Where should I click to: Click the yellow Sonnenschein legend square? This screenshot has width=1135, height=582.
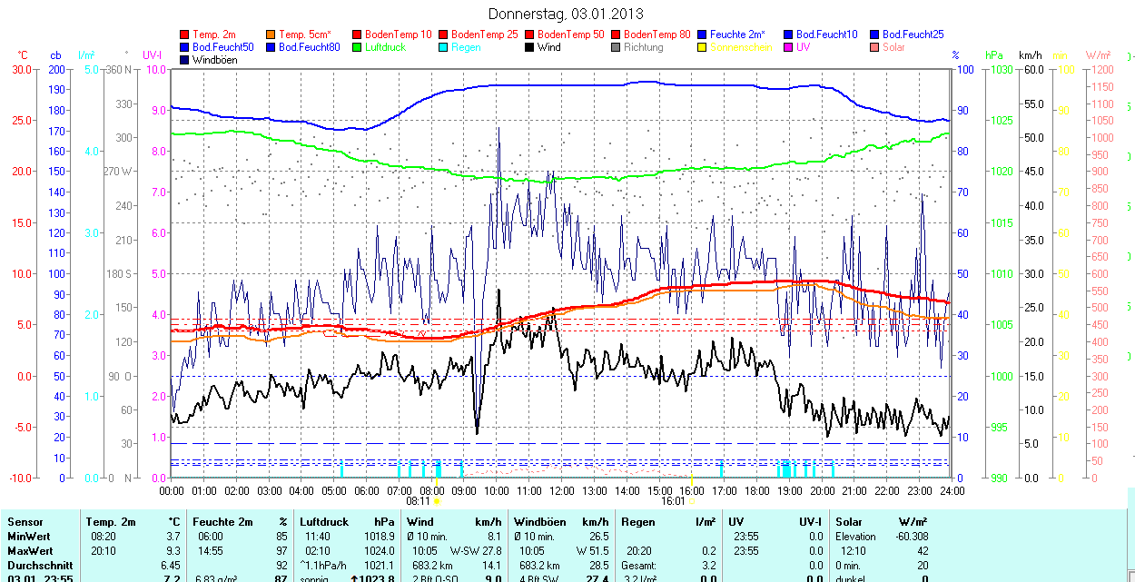703,47
